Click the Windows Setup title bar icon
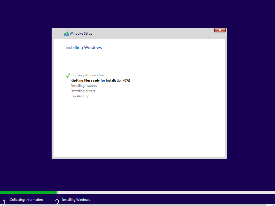This screenshot has height=206, width=275. [x=66, y=33]
